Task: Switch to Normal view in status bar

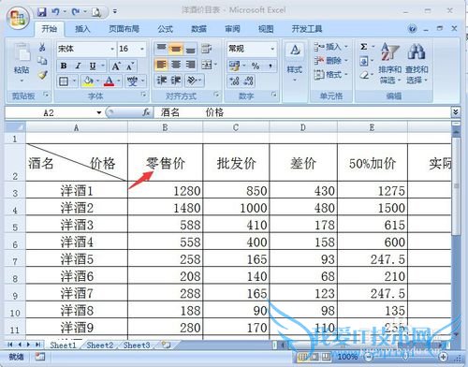Action: tap(302, 357)
